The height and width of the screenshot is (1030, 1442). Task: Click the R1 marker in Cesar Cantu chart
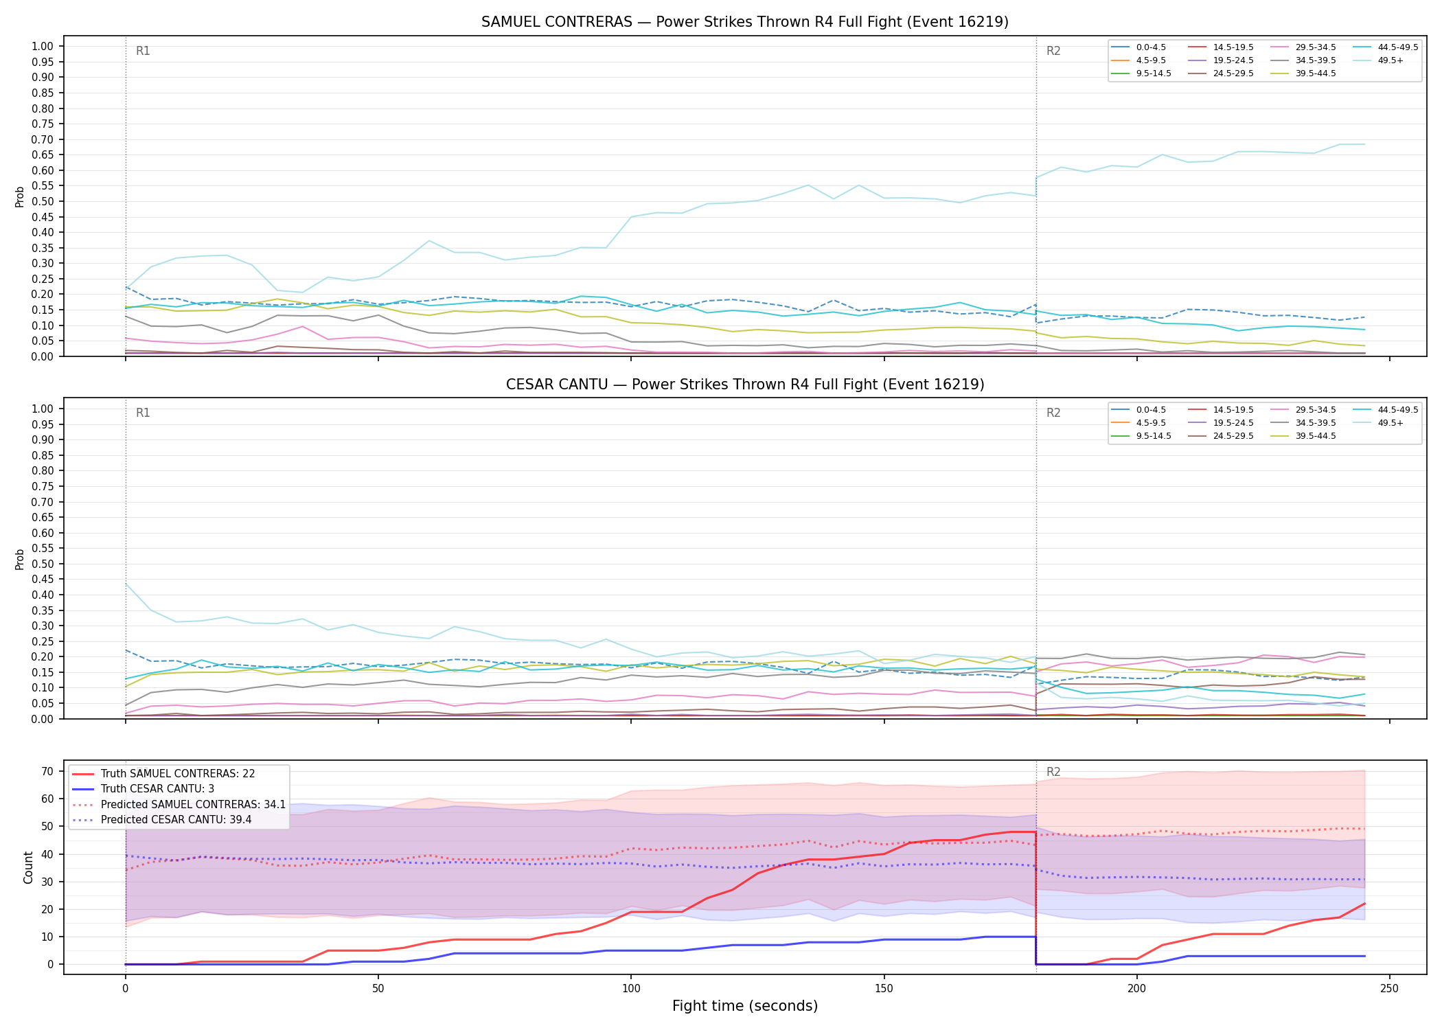(x=143, y=413)
